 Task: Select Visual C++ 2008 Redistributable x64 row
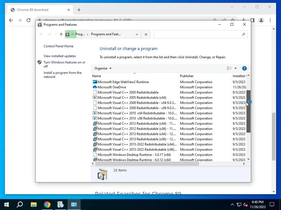(x=169, y=103)
